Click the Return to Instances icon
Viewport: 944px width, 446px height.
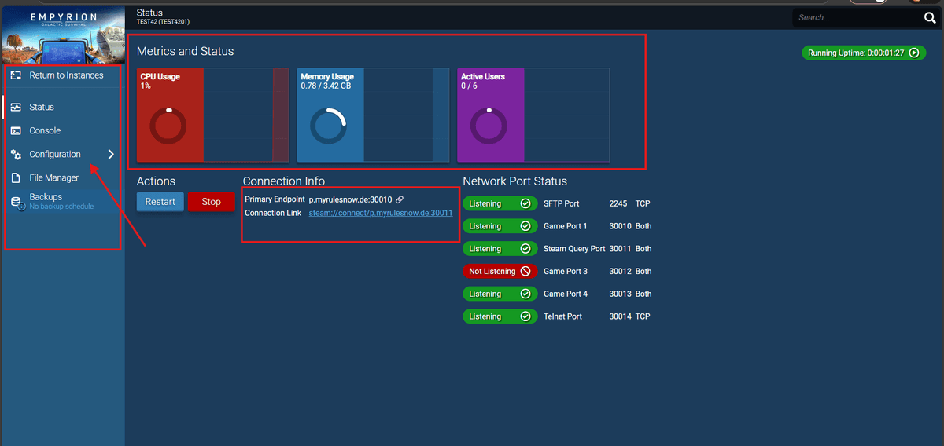[16, 75]
